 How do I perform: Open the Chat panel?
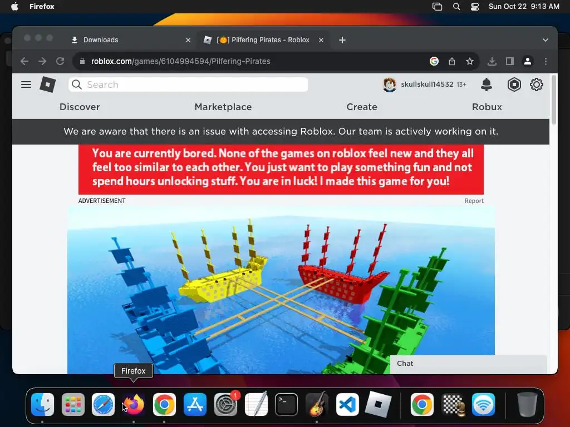pyautogui.click(x=468, y=364)
